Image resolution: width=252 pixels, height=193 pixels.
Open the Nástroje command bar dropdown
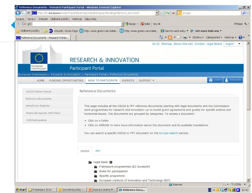230,37
